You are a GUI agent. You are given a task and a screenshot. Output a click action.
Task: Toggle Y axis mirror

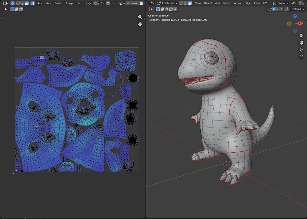(x=278, y=9)
